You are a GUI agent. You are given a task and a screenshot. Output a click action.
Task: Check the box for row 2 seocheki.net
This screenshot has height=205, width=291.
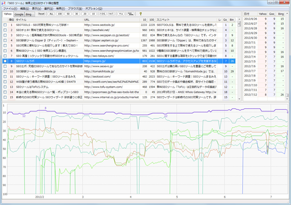pyautogui.click(x=5, y=30)
